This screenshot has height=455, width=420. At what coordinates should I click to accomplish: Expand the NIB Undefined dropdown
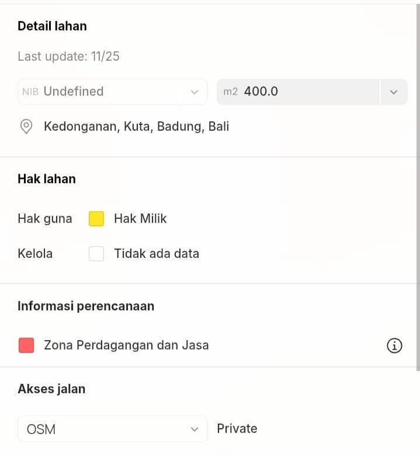tap(194, 92)
